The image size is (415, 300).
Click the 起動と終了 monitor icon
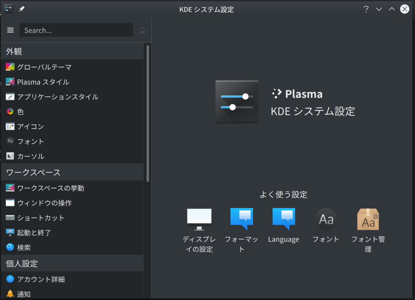pyautogui.click(x=10, y=233)
